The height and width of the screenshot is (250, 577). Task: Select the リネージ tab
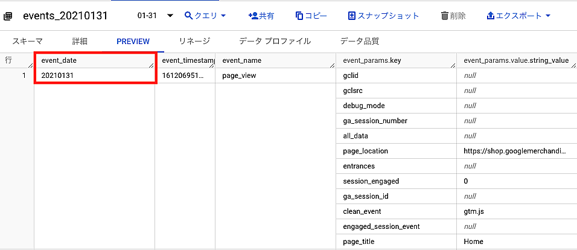194,41
